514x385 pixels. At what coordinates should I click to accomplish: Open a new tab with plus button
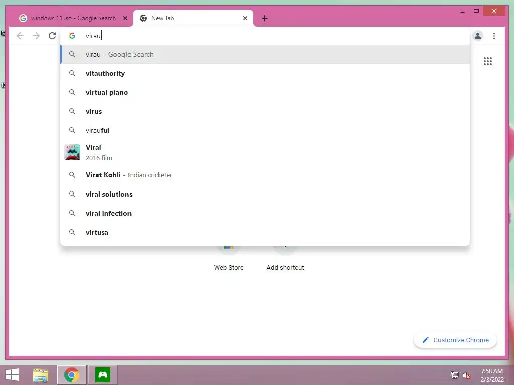[265, 18]
